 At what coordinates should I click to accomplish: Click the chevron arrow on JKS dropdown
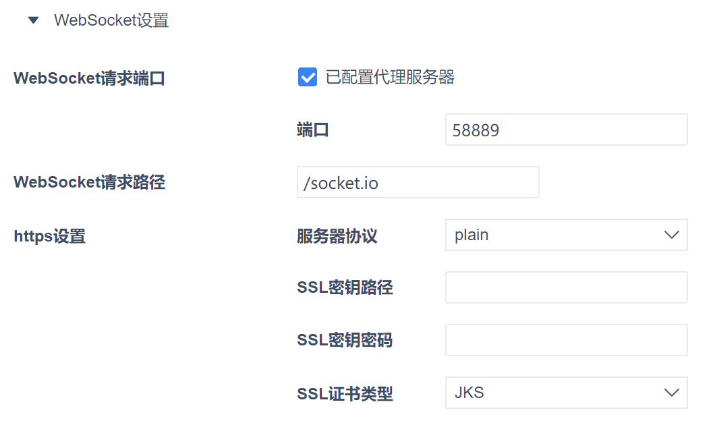pyautogui.click(x=671, y=393)
